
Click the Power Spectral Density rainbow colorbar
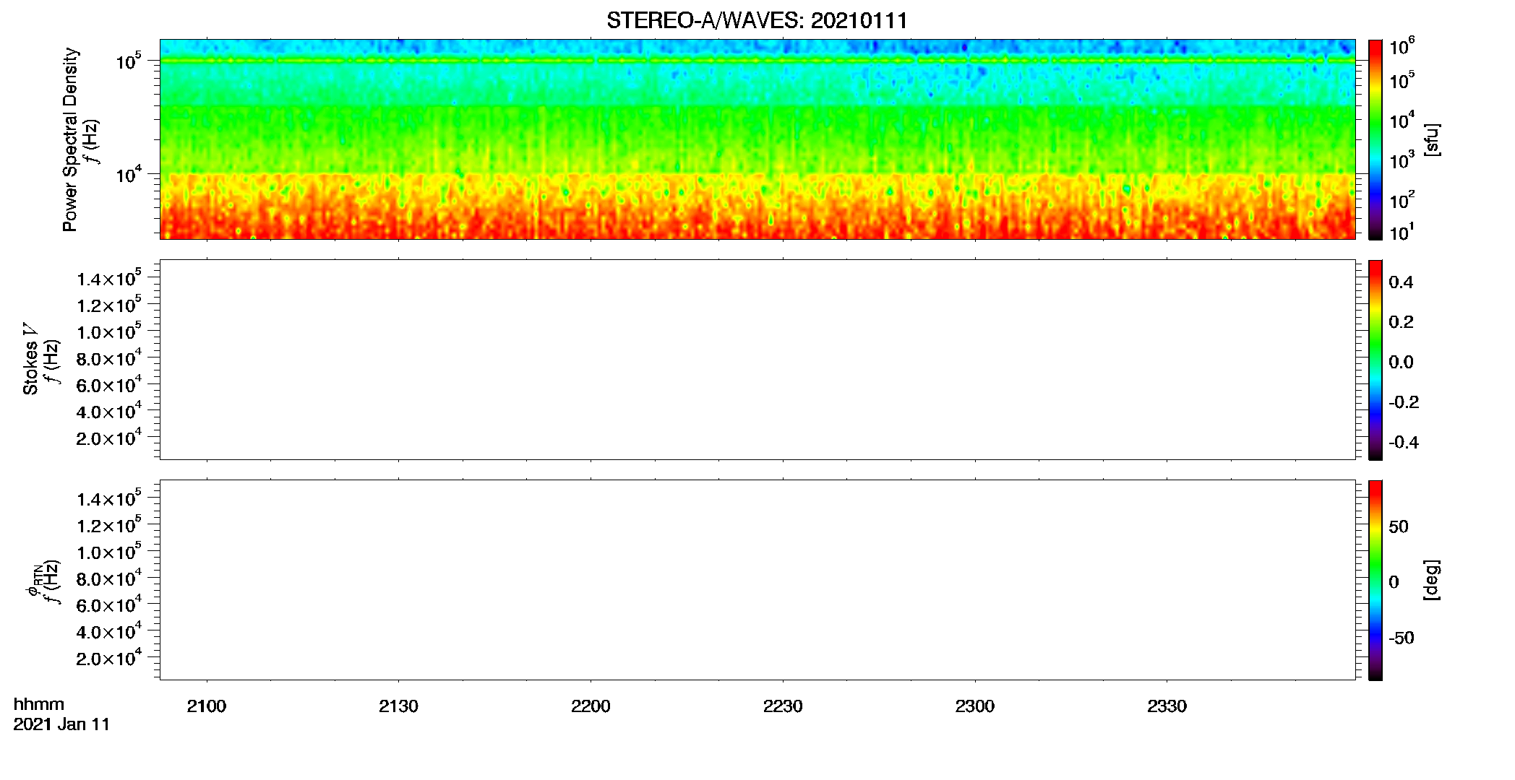1375,139
